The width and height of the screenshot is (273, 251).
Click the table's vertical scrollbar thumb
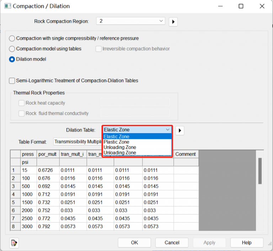pyautogui.click(x=260, y=171)
